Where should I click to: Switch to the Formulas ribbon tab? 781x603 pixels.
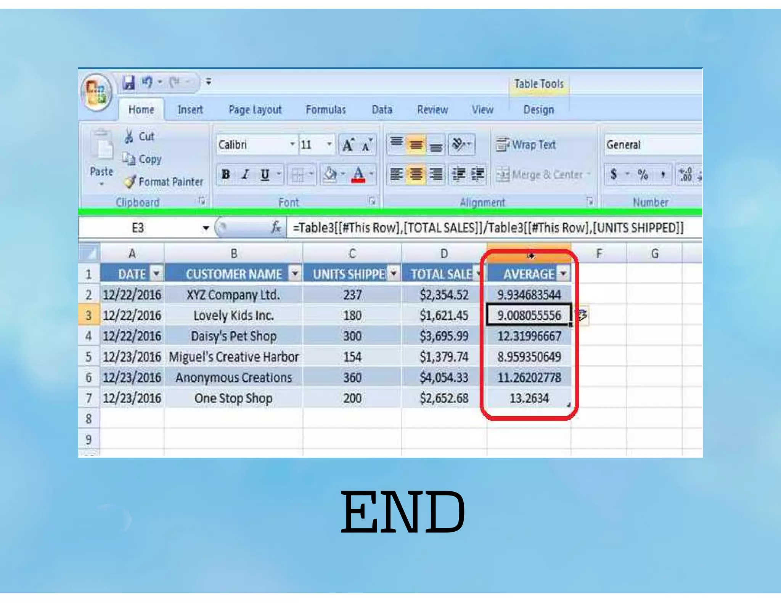pyautogui.click(x=325, y=110)
